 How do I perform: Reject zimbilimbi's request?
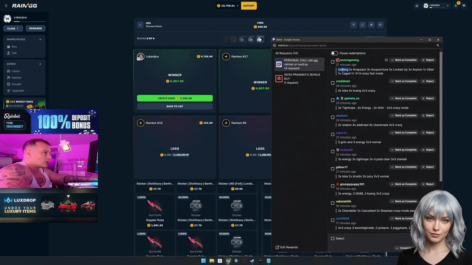(x=428, y=81)
